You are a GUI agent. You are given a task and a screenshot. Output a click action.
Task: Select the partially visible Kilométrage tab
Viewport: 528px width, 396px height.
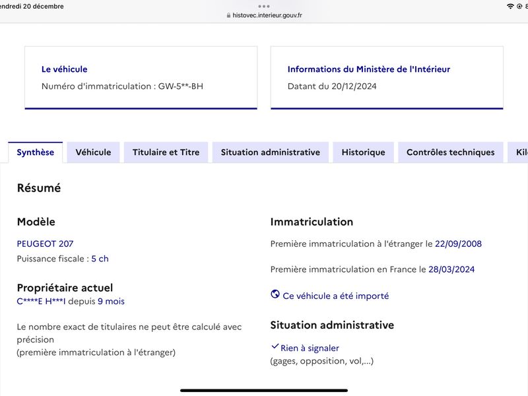(518, 152)
